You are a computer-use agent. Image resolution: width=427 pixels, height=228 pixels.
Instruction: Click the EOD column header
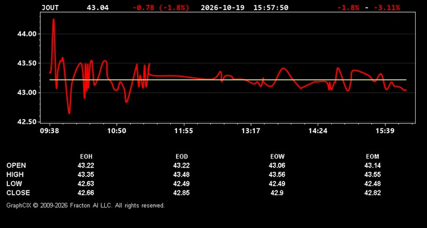click(182, 157)
